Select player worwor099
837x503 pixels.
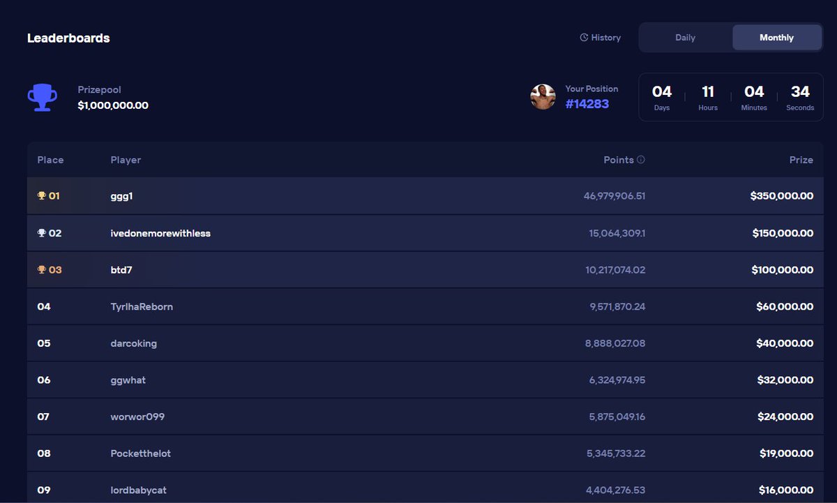137,416
